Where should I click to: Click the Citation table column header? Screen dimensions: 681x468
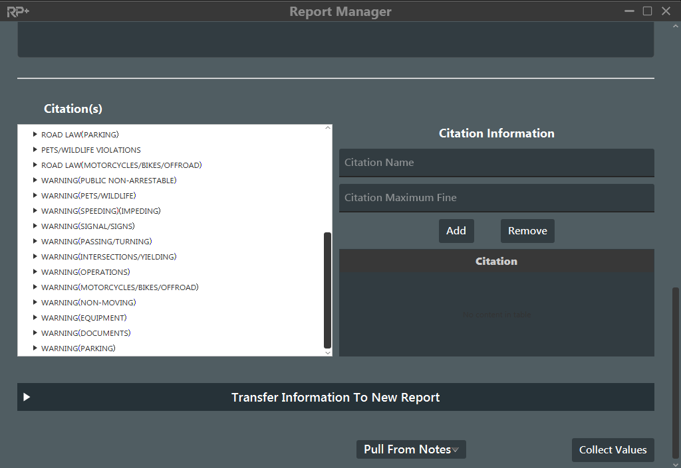[496, 262]
